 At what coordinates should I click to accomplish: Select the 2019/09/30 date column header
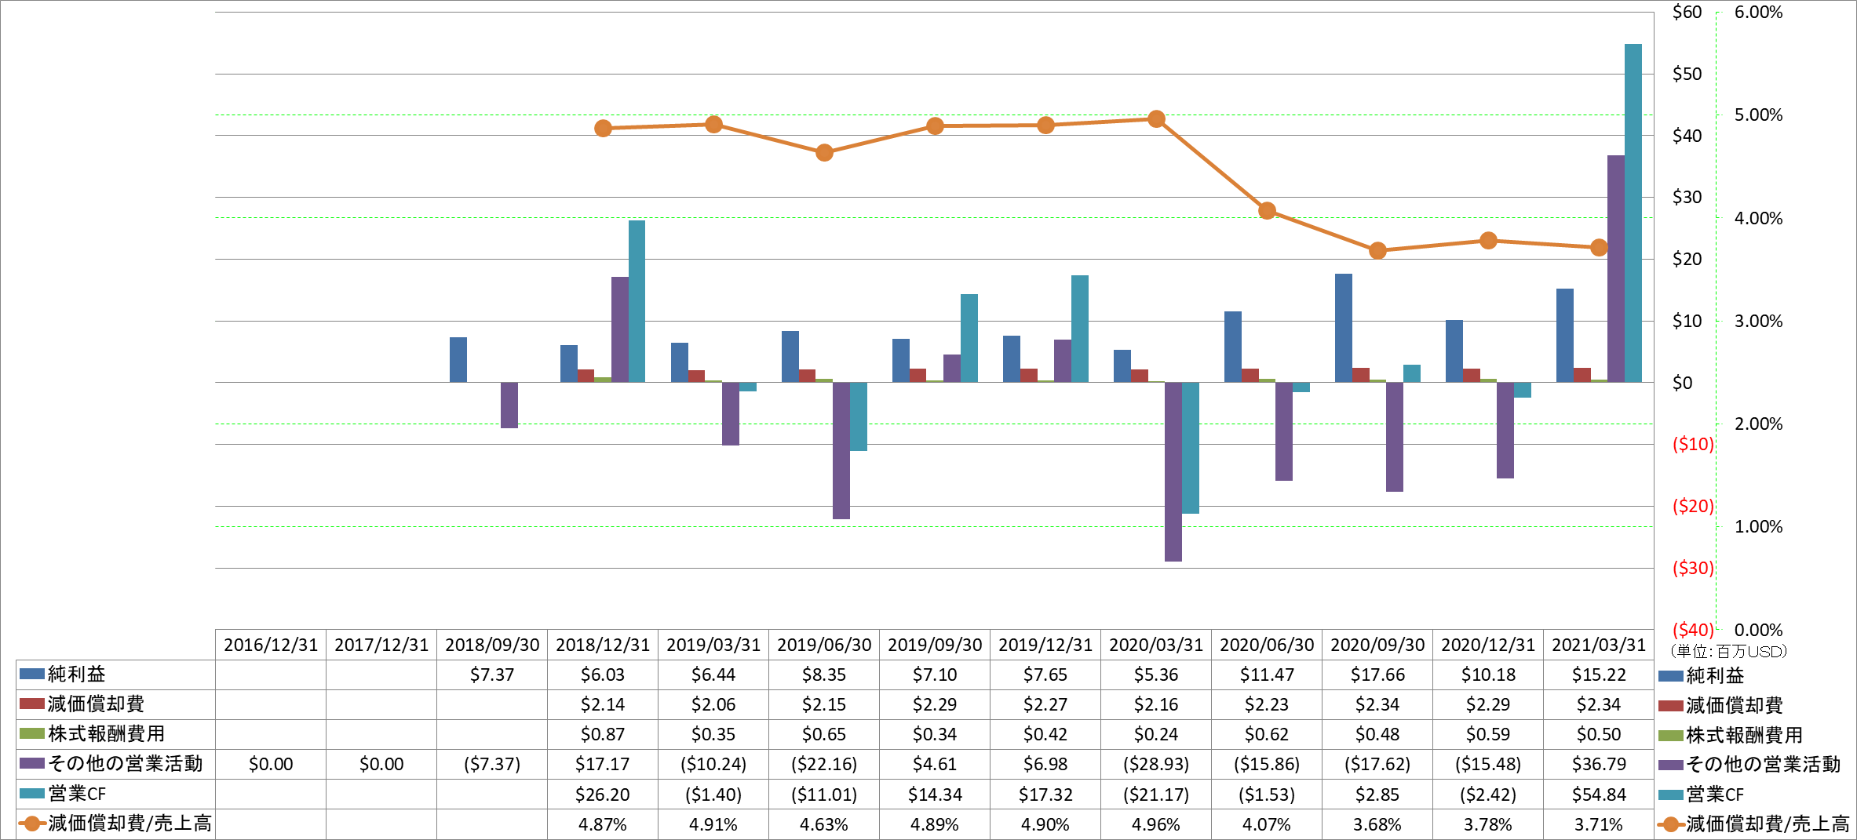(x=935, y=645)
